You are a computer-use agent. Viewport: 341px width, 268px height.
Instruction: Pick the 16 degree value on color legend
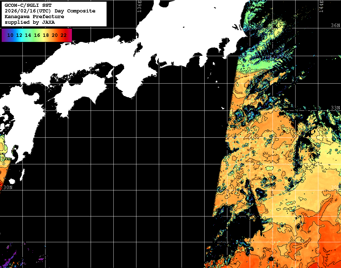[37, 35]
